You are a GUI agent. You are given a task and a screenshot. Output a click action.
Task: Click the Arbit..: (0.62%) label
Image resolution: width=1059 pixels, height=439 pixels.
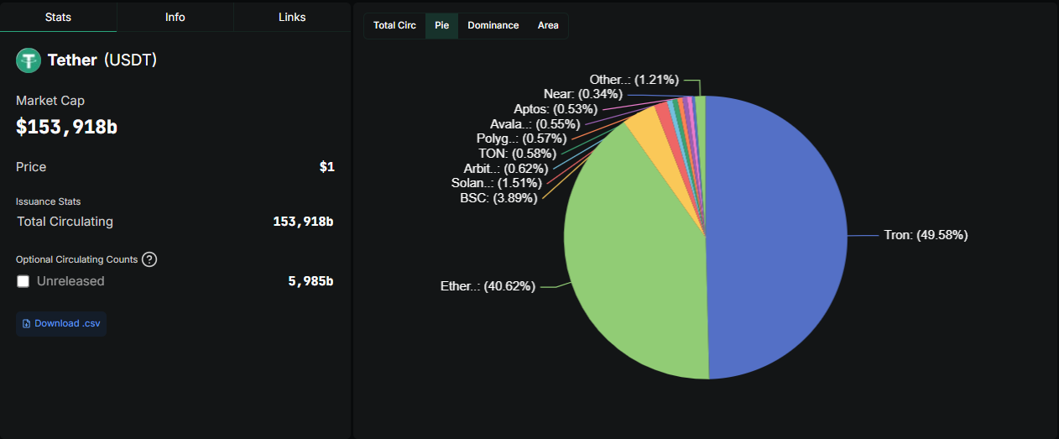(x=505, y=168)
